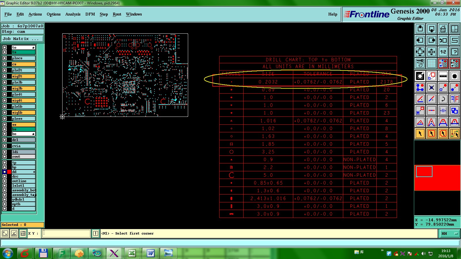Click the grid display icon
The height and width of the screenshot is (259, 461).
pos(432,63)
